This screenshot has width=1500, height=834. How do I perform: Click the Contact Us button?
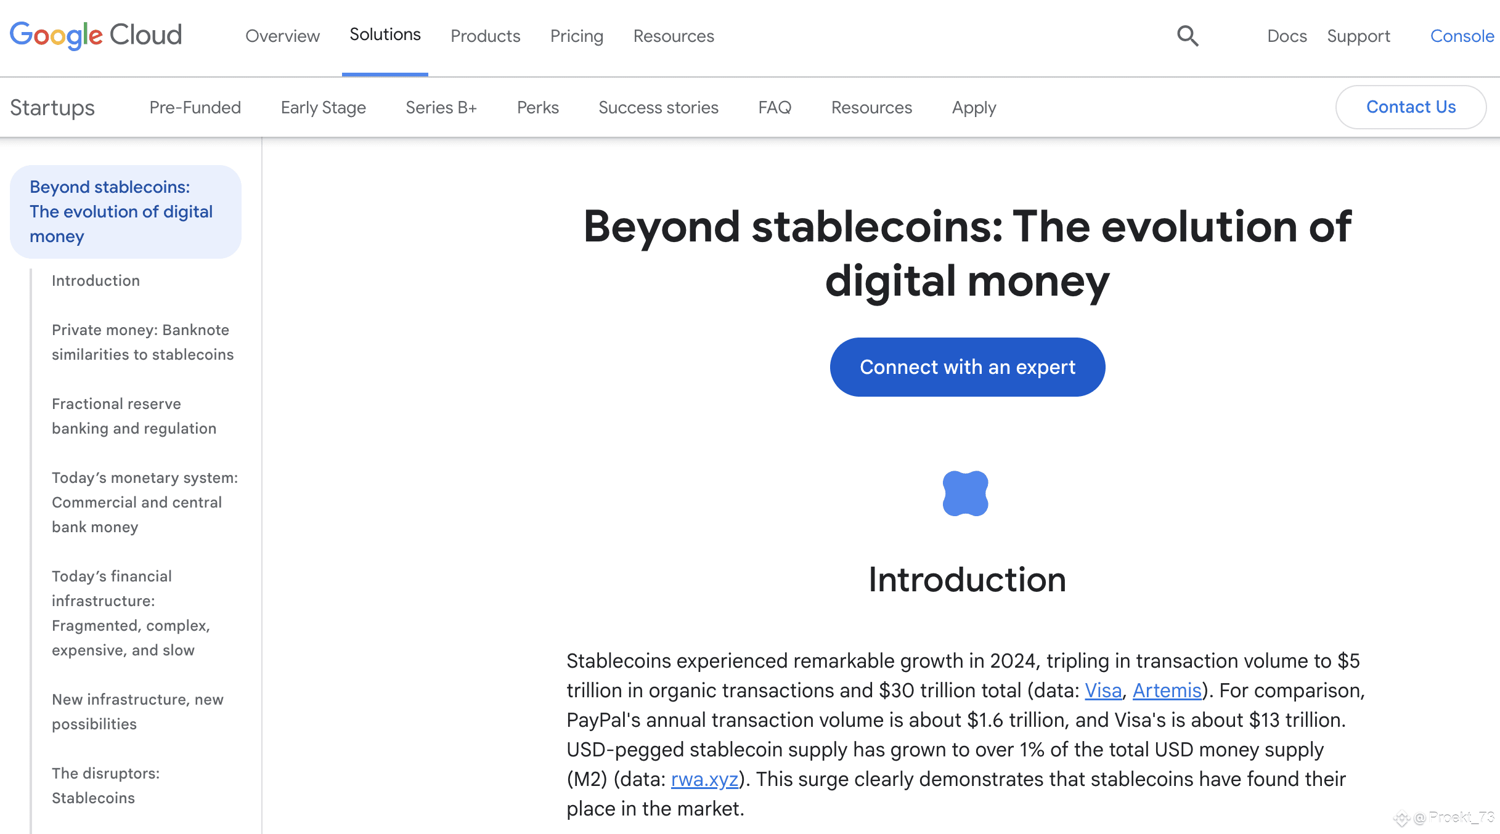coord(1411,107)
